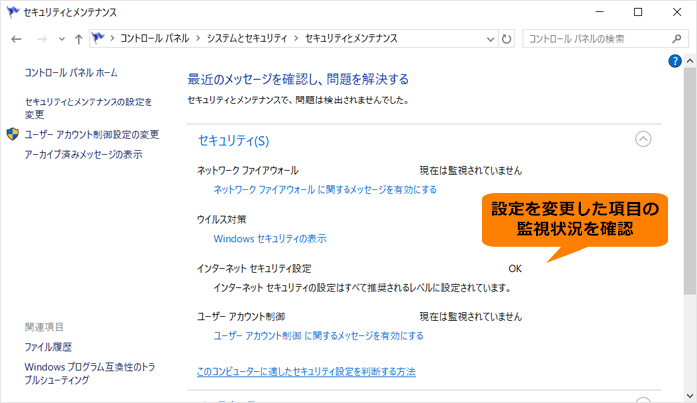Open ファイル履歴 related link
697x403 pixels.
point(48,347)
